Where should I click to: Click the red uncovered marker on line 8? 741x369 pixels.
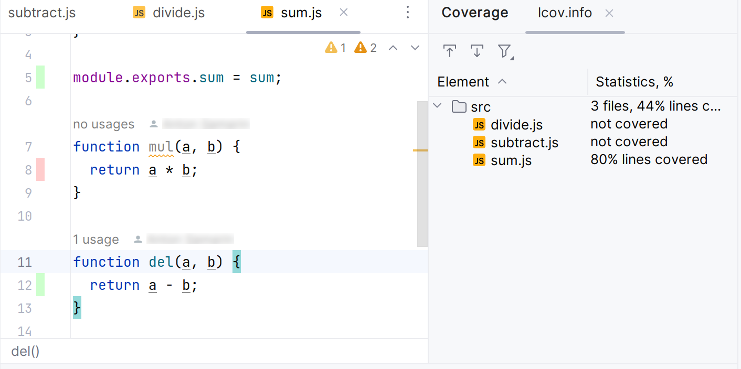(40, 169)
